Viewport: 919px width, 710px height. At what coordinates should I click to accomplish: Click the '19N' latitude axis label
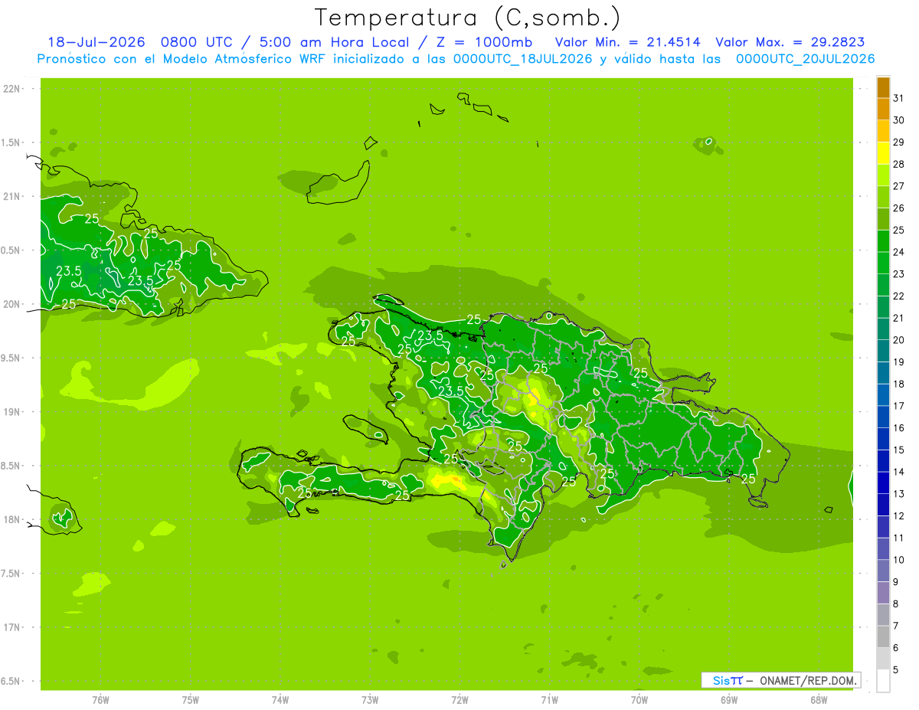[11, 411]
